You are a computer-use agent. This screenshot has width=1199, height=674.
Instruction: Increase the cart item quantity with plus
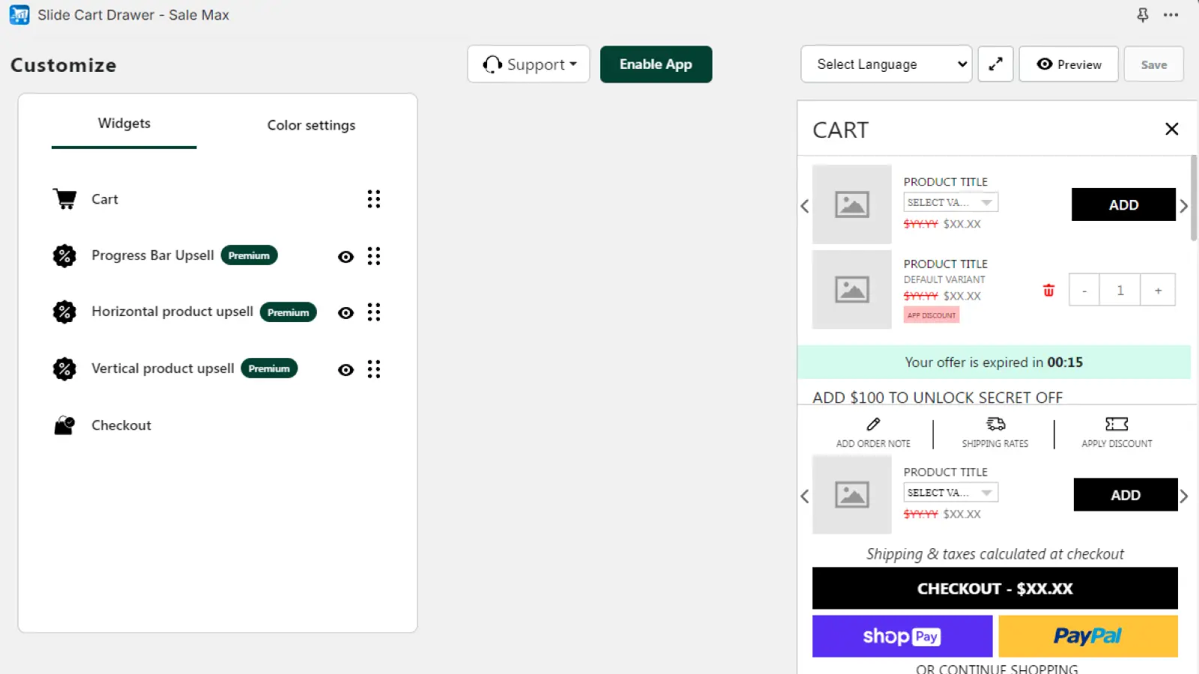point(1158,291)
